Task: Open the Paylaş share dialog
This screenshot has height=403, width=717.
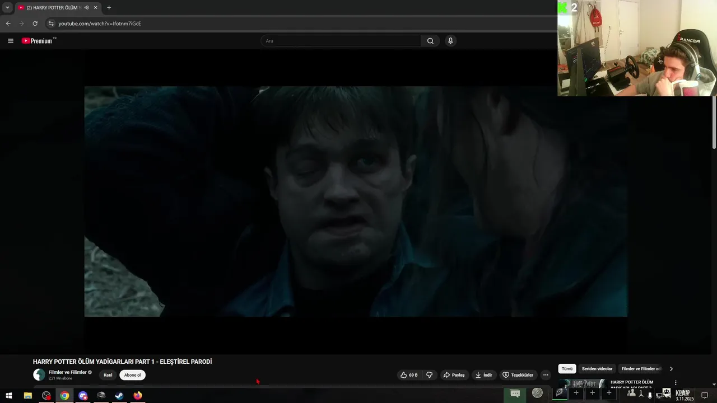Action: tap(454, 375)
